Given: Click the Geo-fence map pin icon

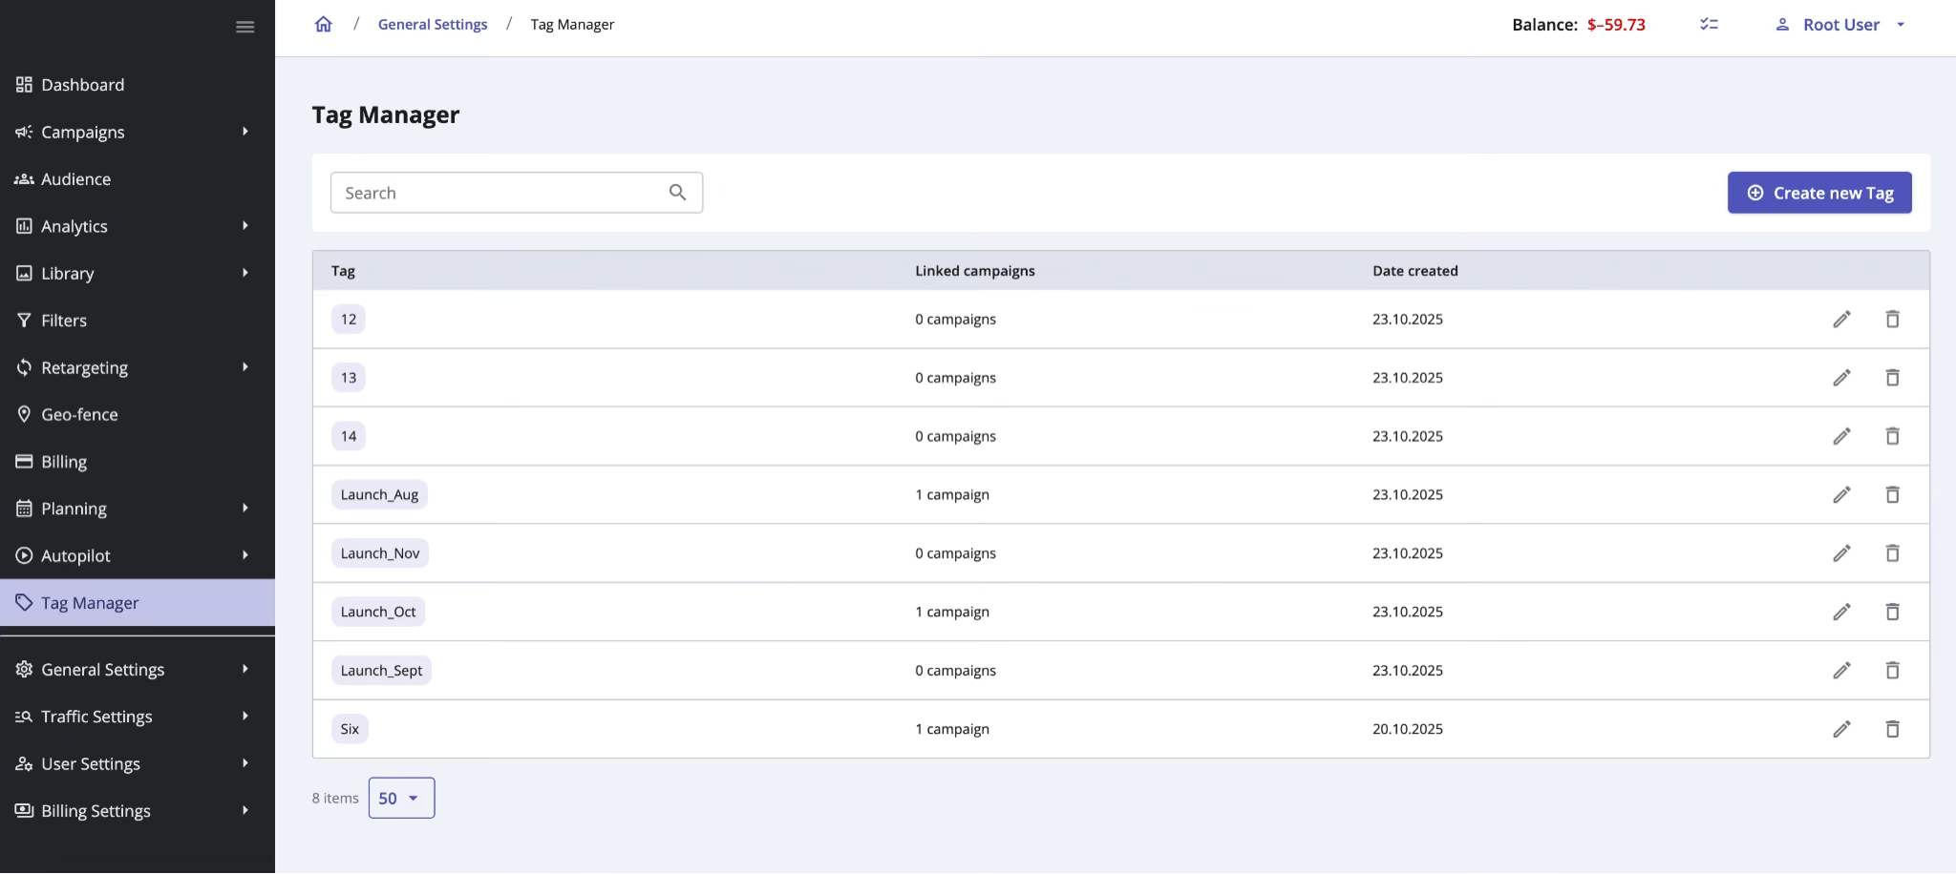Looking at the screenshot, I should coord(24,414).
